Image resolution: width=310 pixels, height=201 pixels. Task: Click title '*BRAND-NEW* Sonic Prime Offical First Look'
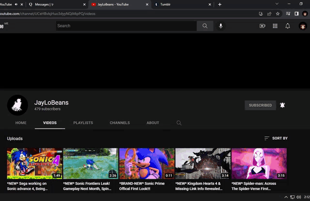tap(142, 186)
